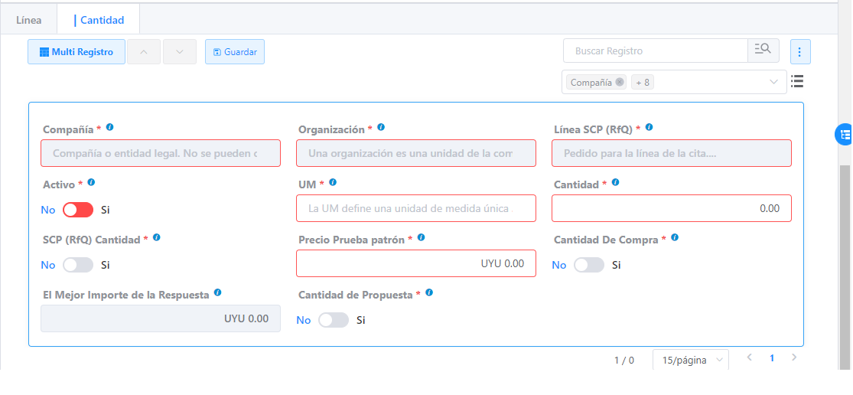Click the info icon next to Cantidad De Compra
Screen dimensions: 853x395
pyautogui.click(x=675, y=238)
